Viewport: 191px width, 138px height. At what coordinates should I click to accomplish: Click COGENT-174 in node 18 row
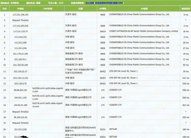[115, 117]
